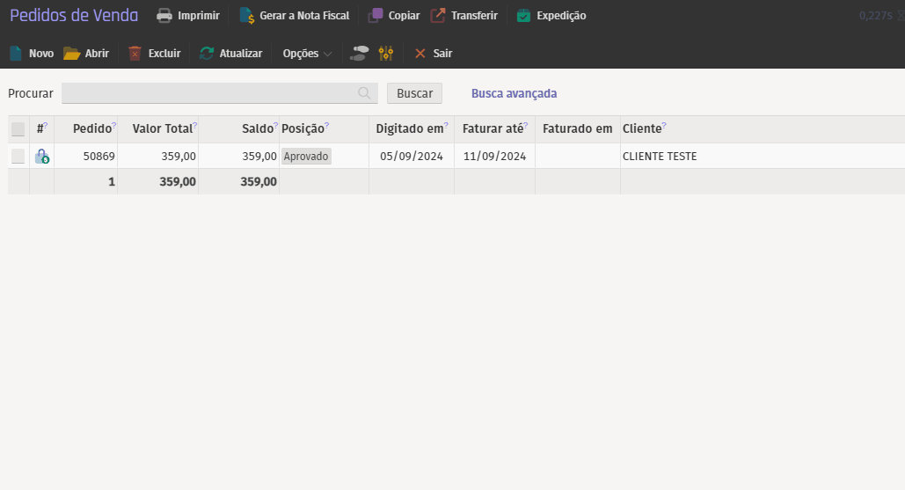Check the box for order 50869
This screenshot has width=905, height=490.
(x=18, y=157)
